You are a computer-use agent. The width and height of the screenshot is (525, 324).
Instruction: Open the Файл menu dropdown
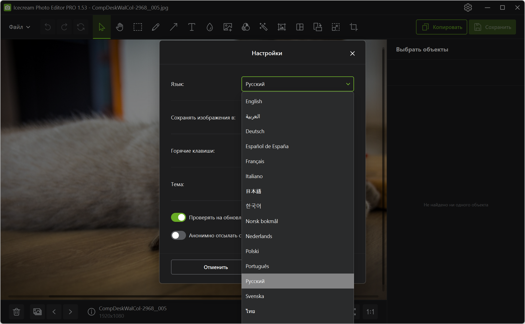coord(19,27)
